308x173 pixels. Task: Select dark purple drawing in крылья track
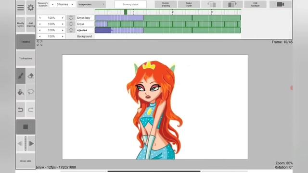103,30
